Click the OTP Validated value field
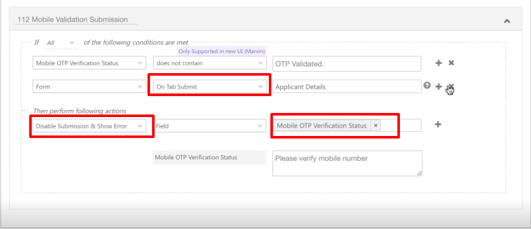Screen dimensions: 531x229 tap(347, 64)
